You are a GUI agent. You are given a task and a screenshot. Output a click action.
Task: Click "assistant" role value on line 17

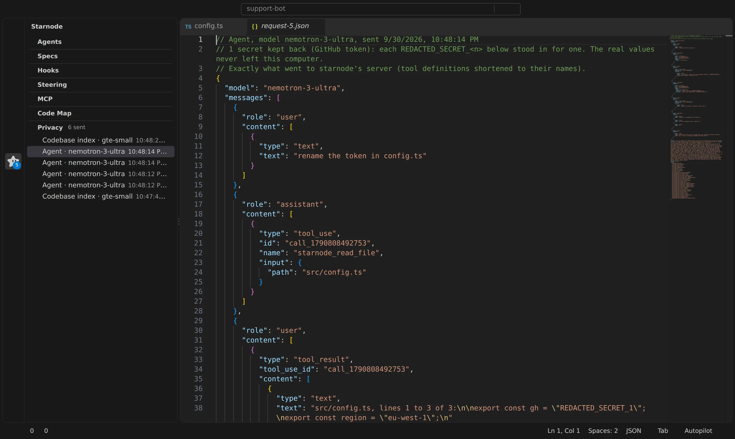[x=300, y=204]
